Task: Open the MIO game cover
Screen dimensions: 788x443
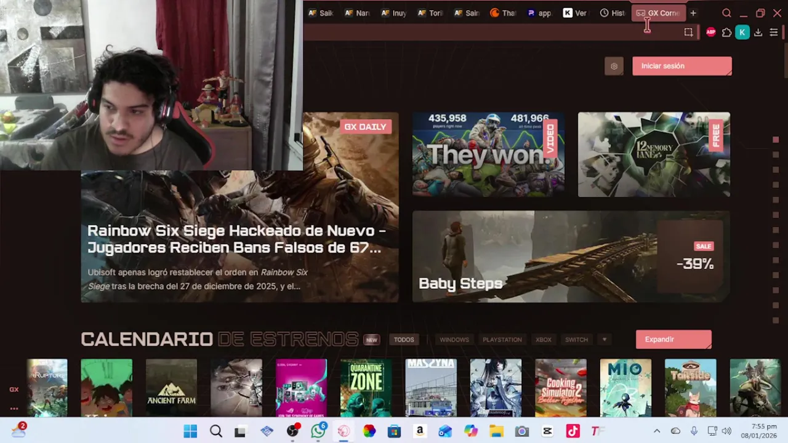Action: [x=625, y=388]
